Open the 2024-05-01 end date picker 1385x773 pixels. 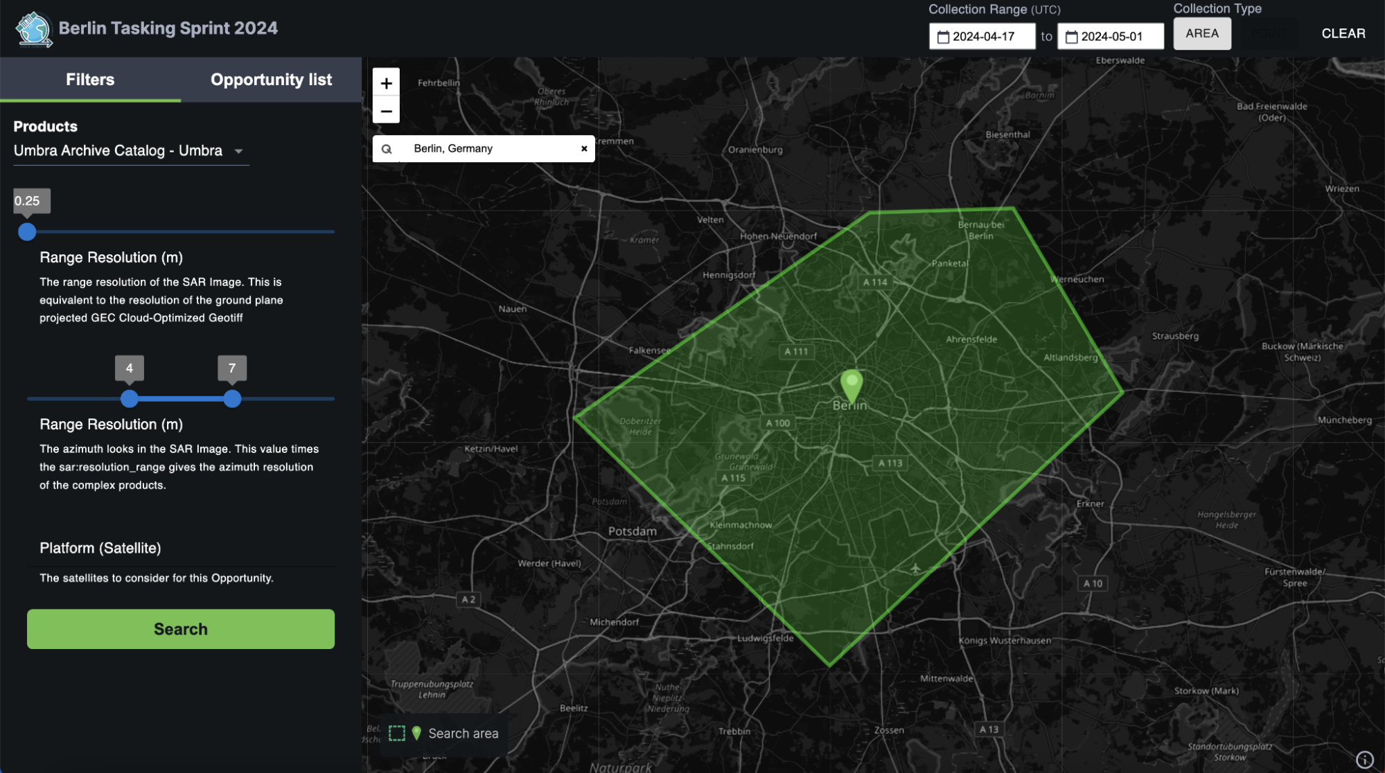click(x=1111, y=37)
